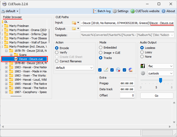This screenshot has width=177, height=137.
Task: Open the default profile dropdown
Action: point(10,11)
